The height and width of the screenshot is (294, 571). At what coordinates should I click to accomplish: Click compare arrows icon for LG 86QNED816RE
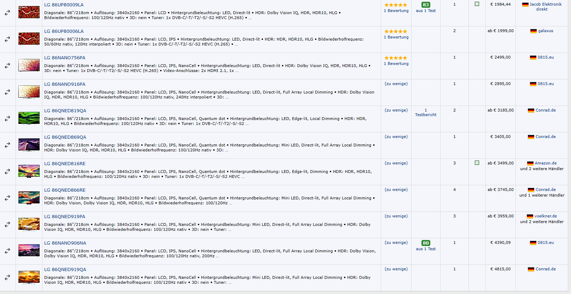pyautogui.click(x=7, y=172)
